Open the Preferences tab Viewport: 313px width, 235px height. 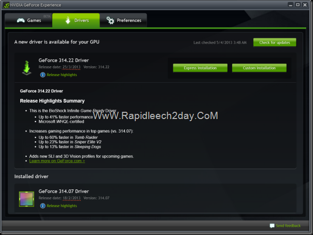123,20
